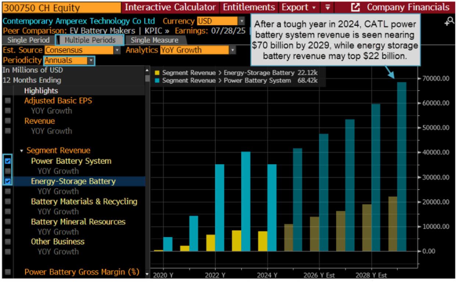Click the scrollbar up arrow in the field list
Image resolution: width=459 pixels, height=282 pixels.
[147, 70]
